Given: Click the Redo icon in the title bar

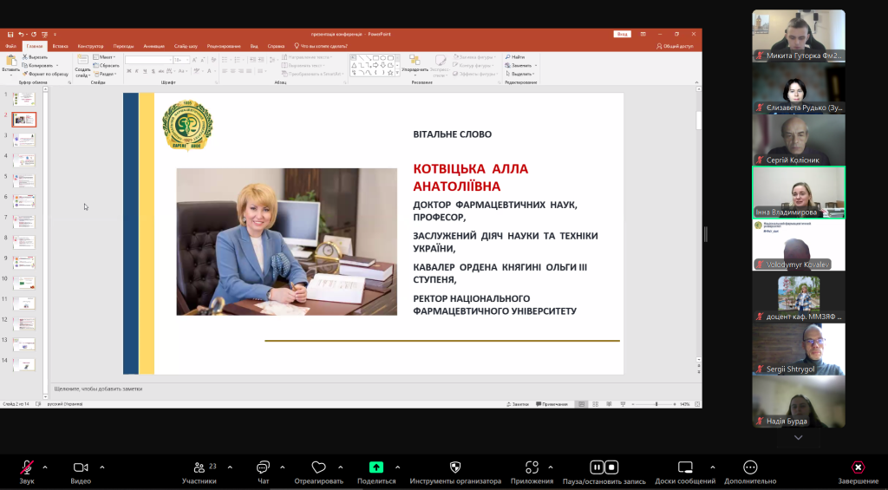Looking at the screenshot, I should point(34,35).
